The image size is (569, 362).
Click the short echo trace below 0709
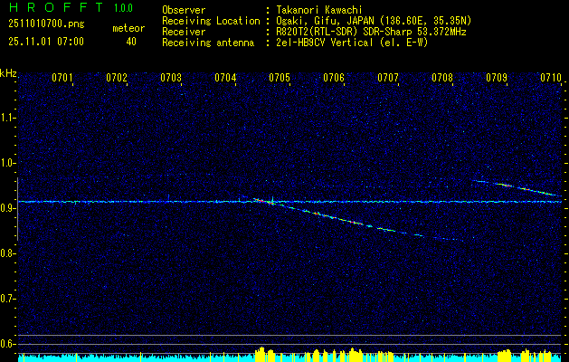click(516, 186)
